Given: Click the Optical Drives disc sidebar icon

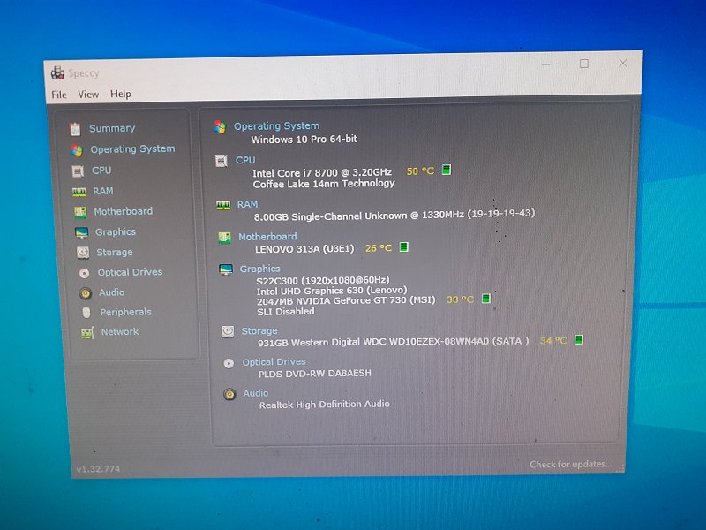Looking at the screenshot, I should pyautogui.click(x=84, y=273).
